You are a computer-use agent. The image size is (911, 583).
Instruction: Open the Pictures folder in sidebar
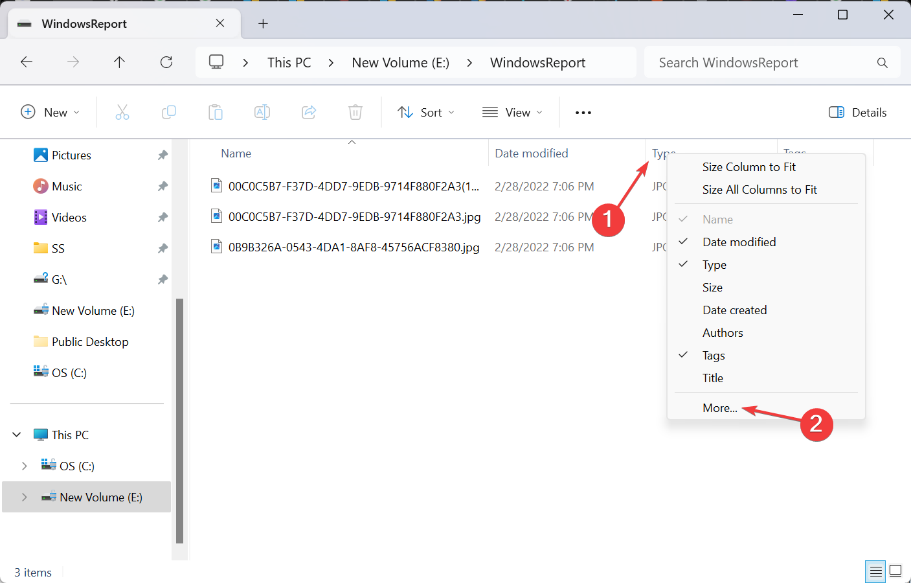[62, 155]
